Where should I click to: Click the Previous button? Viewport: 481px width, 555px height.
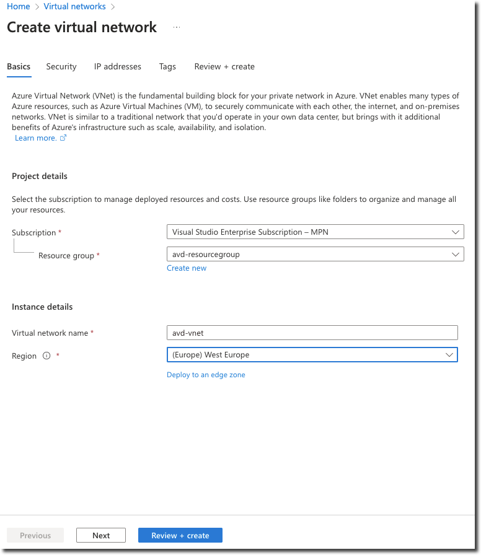tap(35, 535)
